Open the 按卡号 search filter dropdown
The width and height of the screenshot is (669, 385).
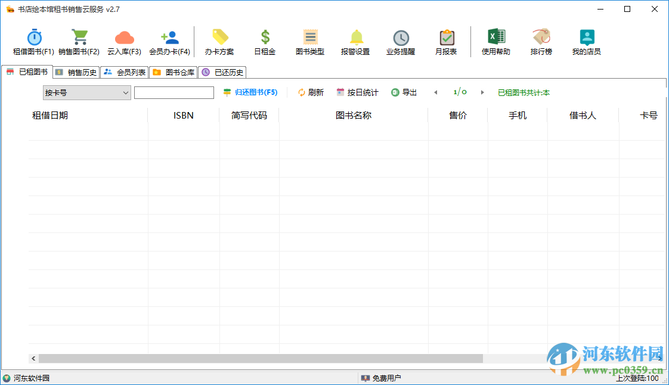(86, 92)
